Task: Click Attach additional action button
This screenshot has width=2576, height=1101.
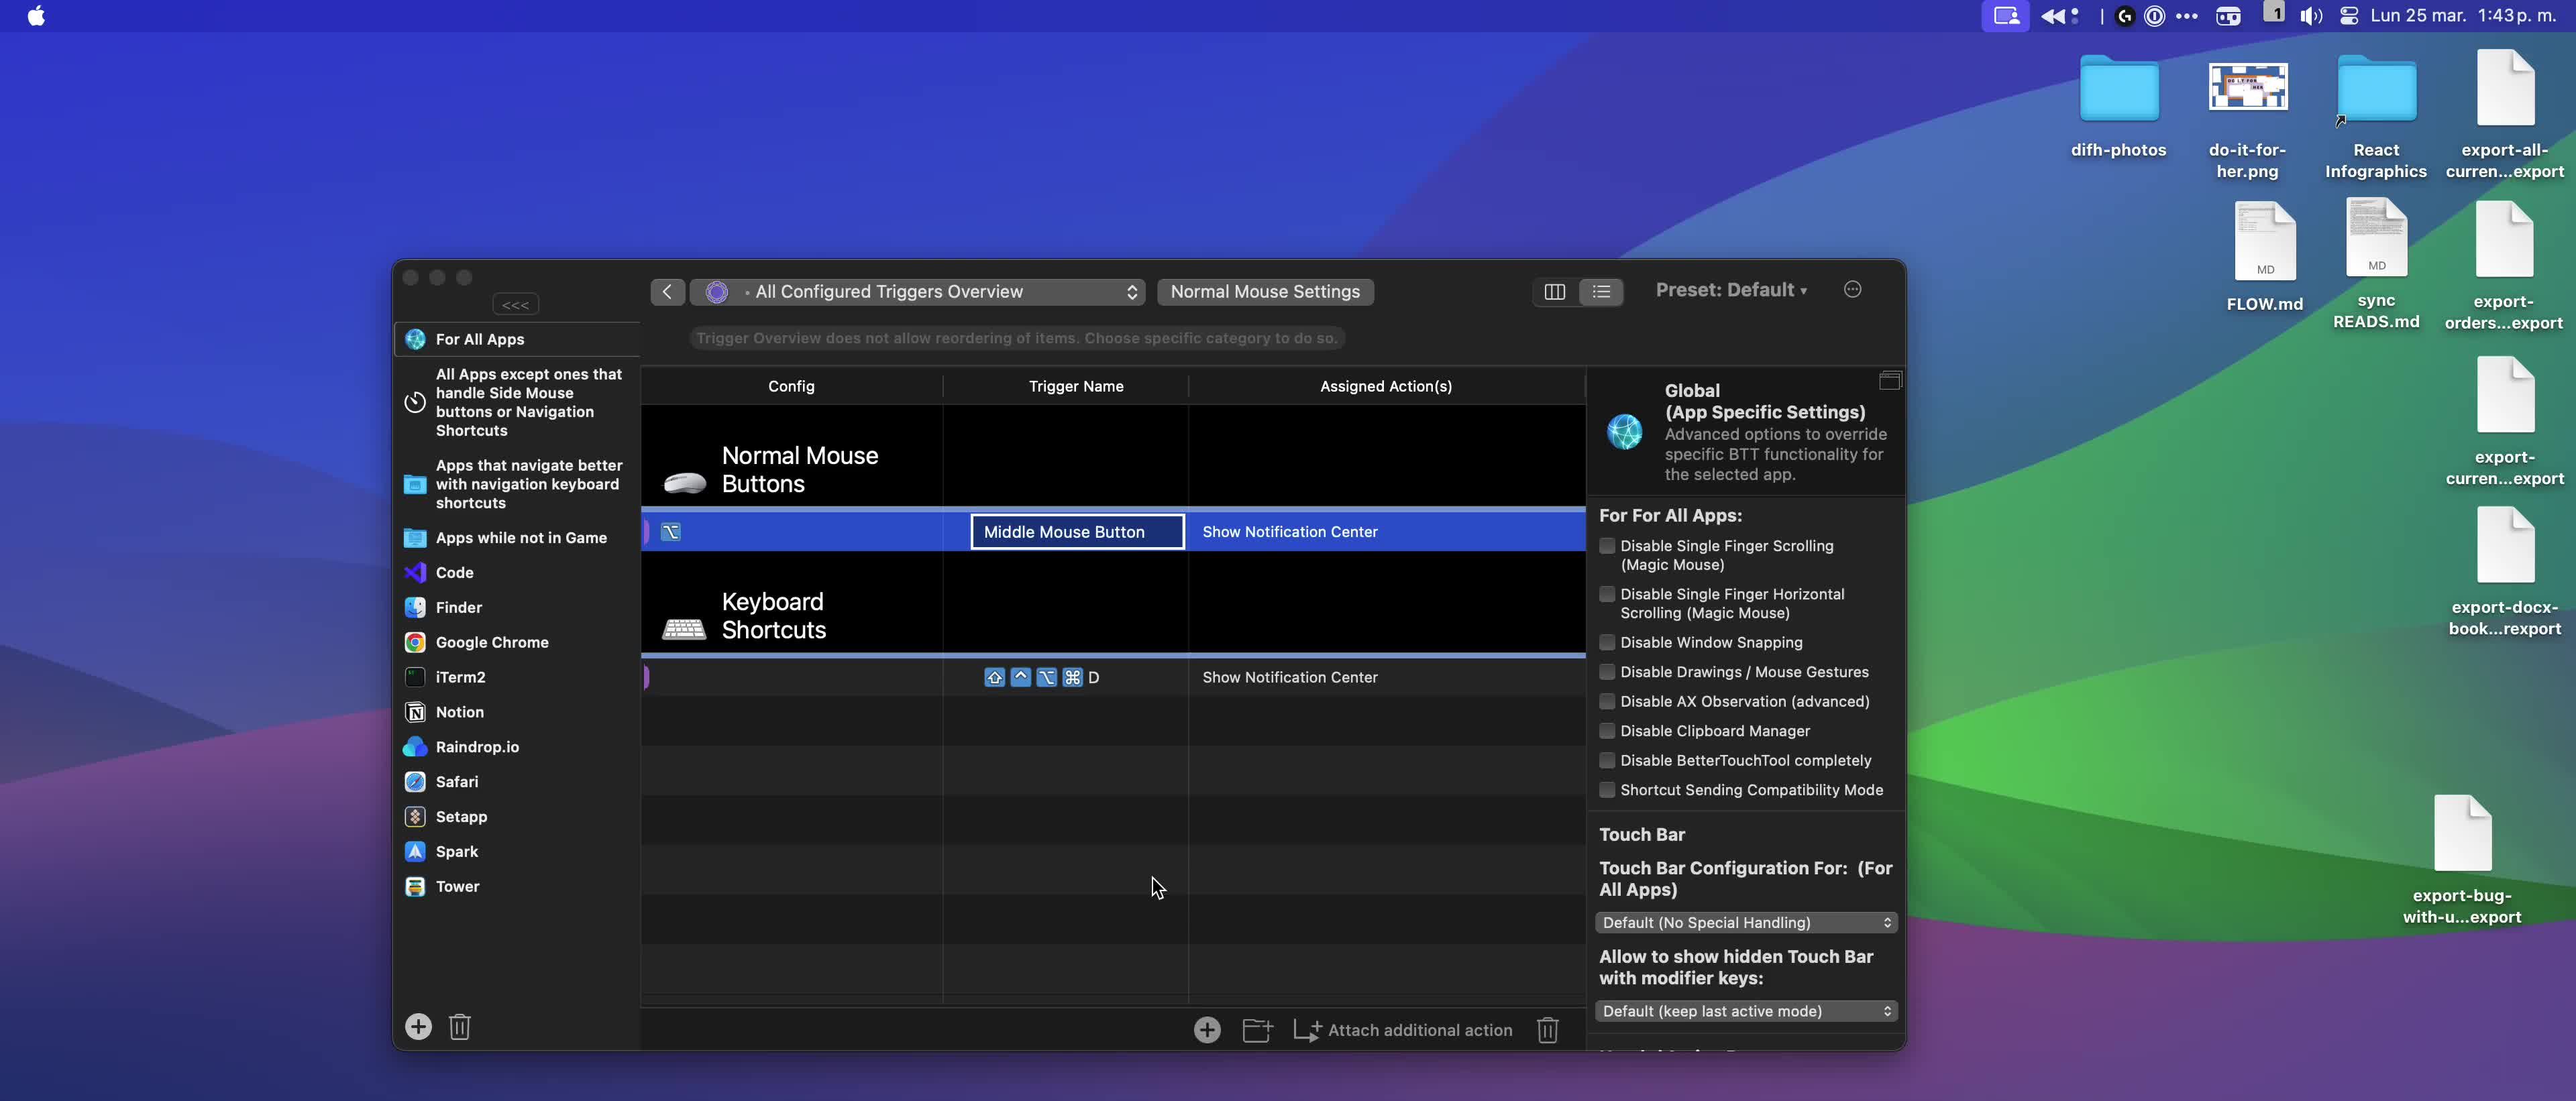Action: (x=1403, y=1031)
